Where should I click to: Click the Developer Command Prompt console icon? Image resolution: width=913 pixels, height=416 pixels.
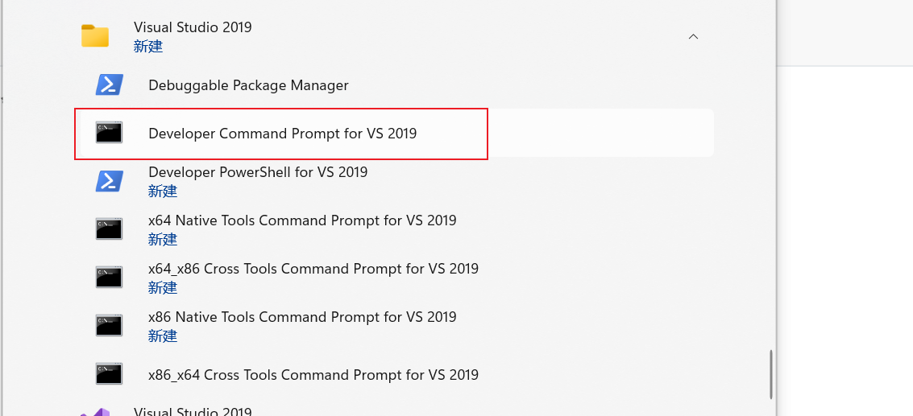(109, 133)
